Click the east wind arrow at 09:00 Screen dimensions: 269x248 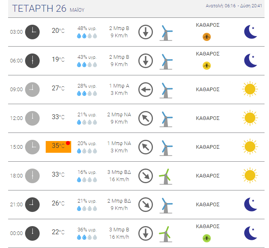pos(146,90)
